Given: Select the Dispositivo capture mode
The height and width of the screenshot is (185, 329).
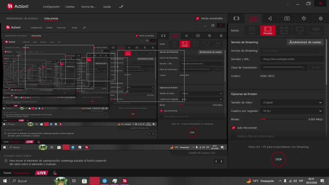Looking at the screenshot, I should pyautogui.click(x=316, y=31).
